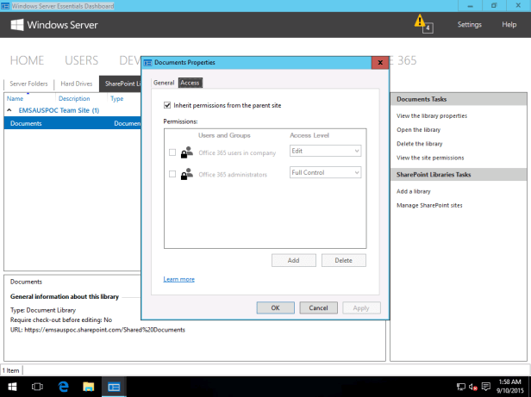Image resolution: width=531 pixels, height=397 pixels.
Task: Click the Server Essentials Dashboard taskbar icon
Action: pyautogui.click(x=114, y=387)
